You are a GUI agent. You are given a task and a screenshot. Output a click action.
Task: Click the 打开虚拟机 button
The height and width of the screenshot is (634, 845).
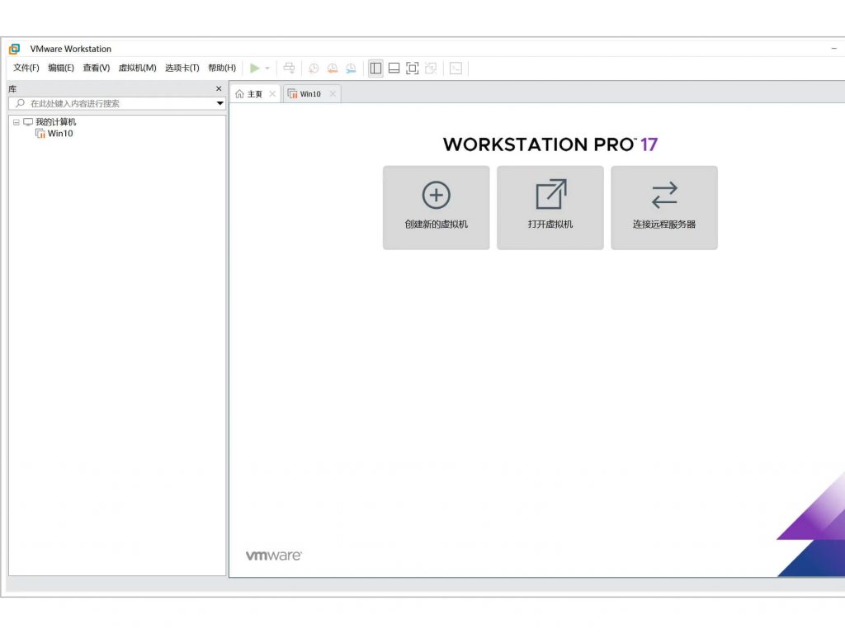(x=550, y=207)
